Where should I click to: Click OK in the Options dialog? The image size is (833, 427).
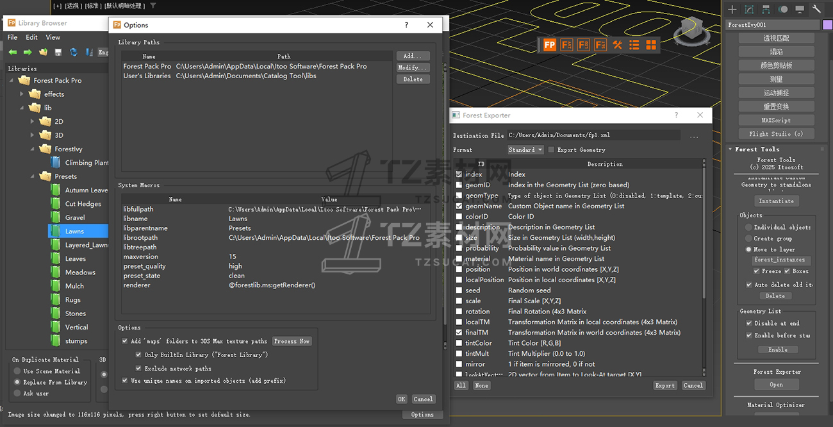[402, 399]
